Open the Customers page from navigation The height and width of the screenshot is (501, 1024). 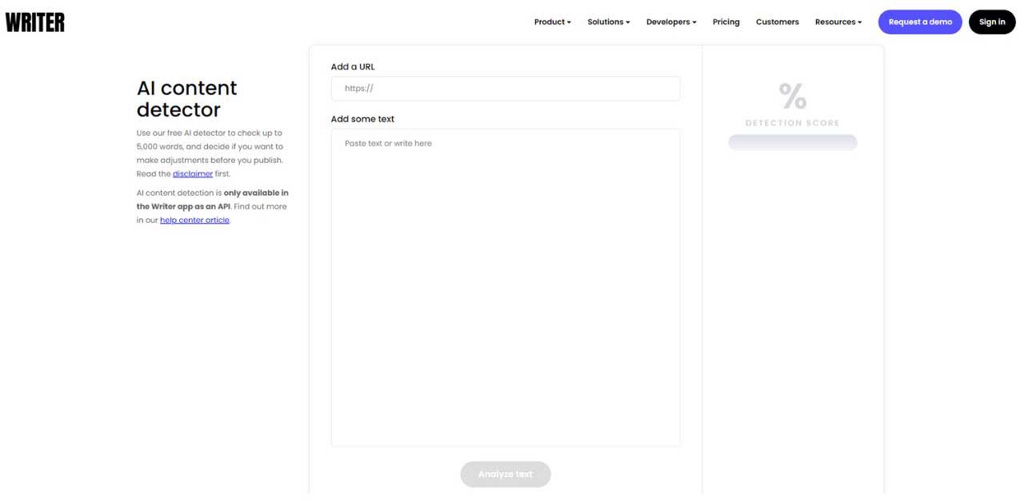(x=777, y=22)
